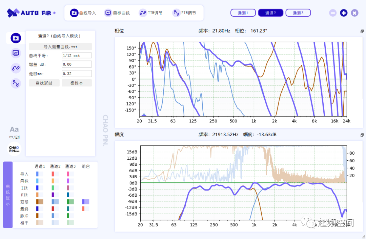Switch language with 中/EN
This screenshot has height=239, width=366.
pos(14,137)
